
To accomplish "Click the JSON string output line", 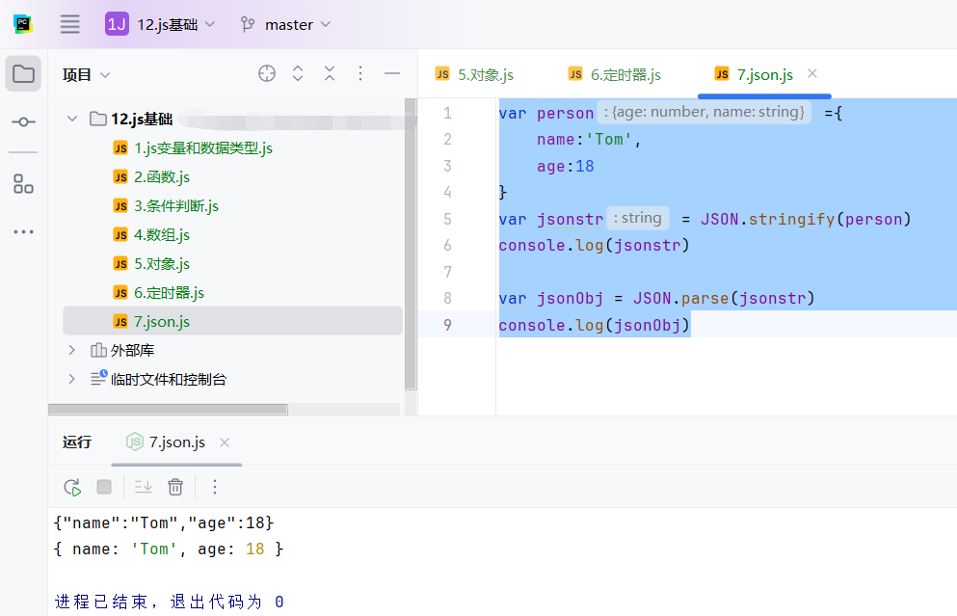I will [x=164, y=523].
